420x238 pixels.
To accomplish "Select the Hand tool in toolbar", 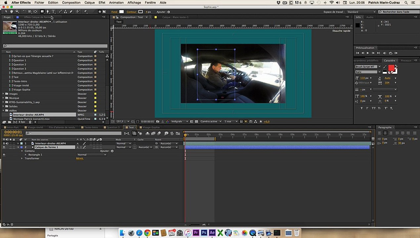I will pyautogui.click(x=12, y=12).
